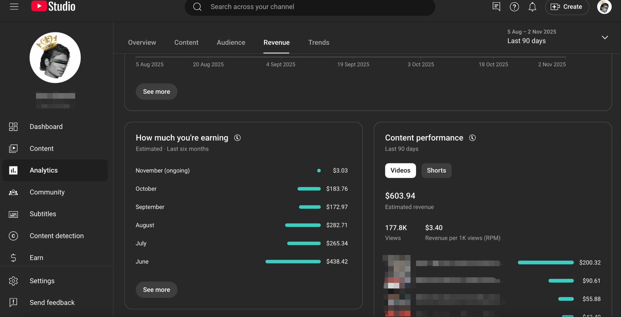Switch to the Audience tab

231,42
